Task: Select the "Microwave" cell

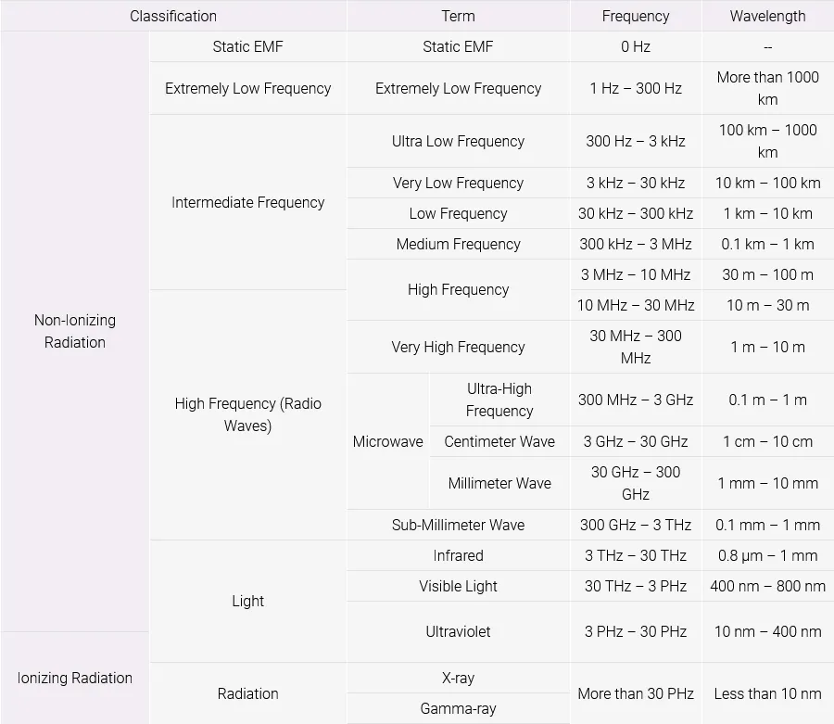Action: 387,441
